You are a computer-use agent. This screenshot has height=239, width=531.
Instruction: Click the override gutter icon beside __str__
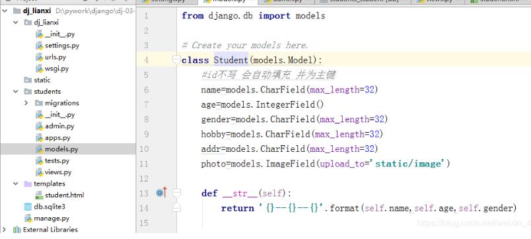pyautogui.click(x=161, y=193)
